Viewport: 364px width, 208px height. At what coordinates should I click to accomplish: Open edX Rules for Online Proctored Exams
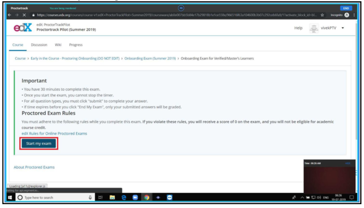[54, 133]
